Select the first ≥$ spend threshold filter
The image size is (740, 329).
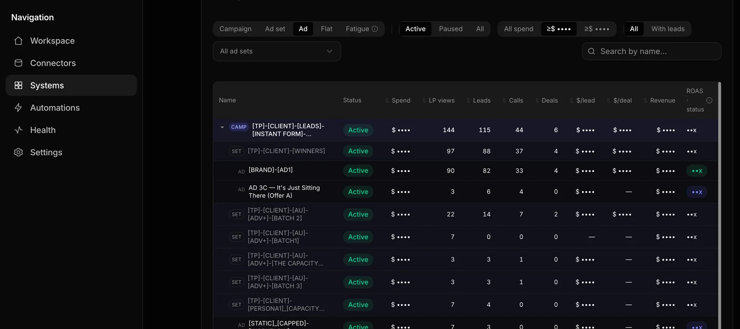559,29
